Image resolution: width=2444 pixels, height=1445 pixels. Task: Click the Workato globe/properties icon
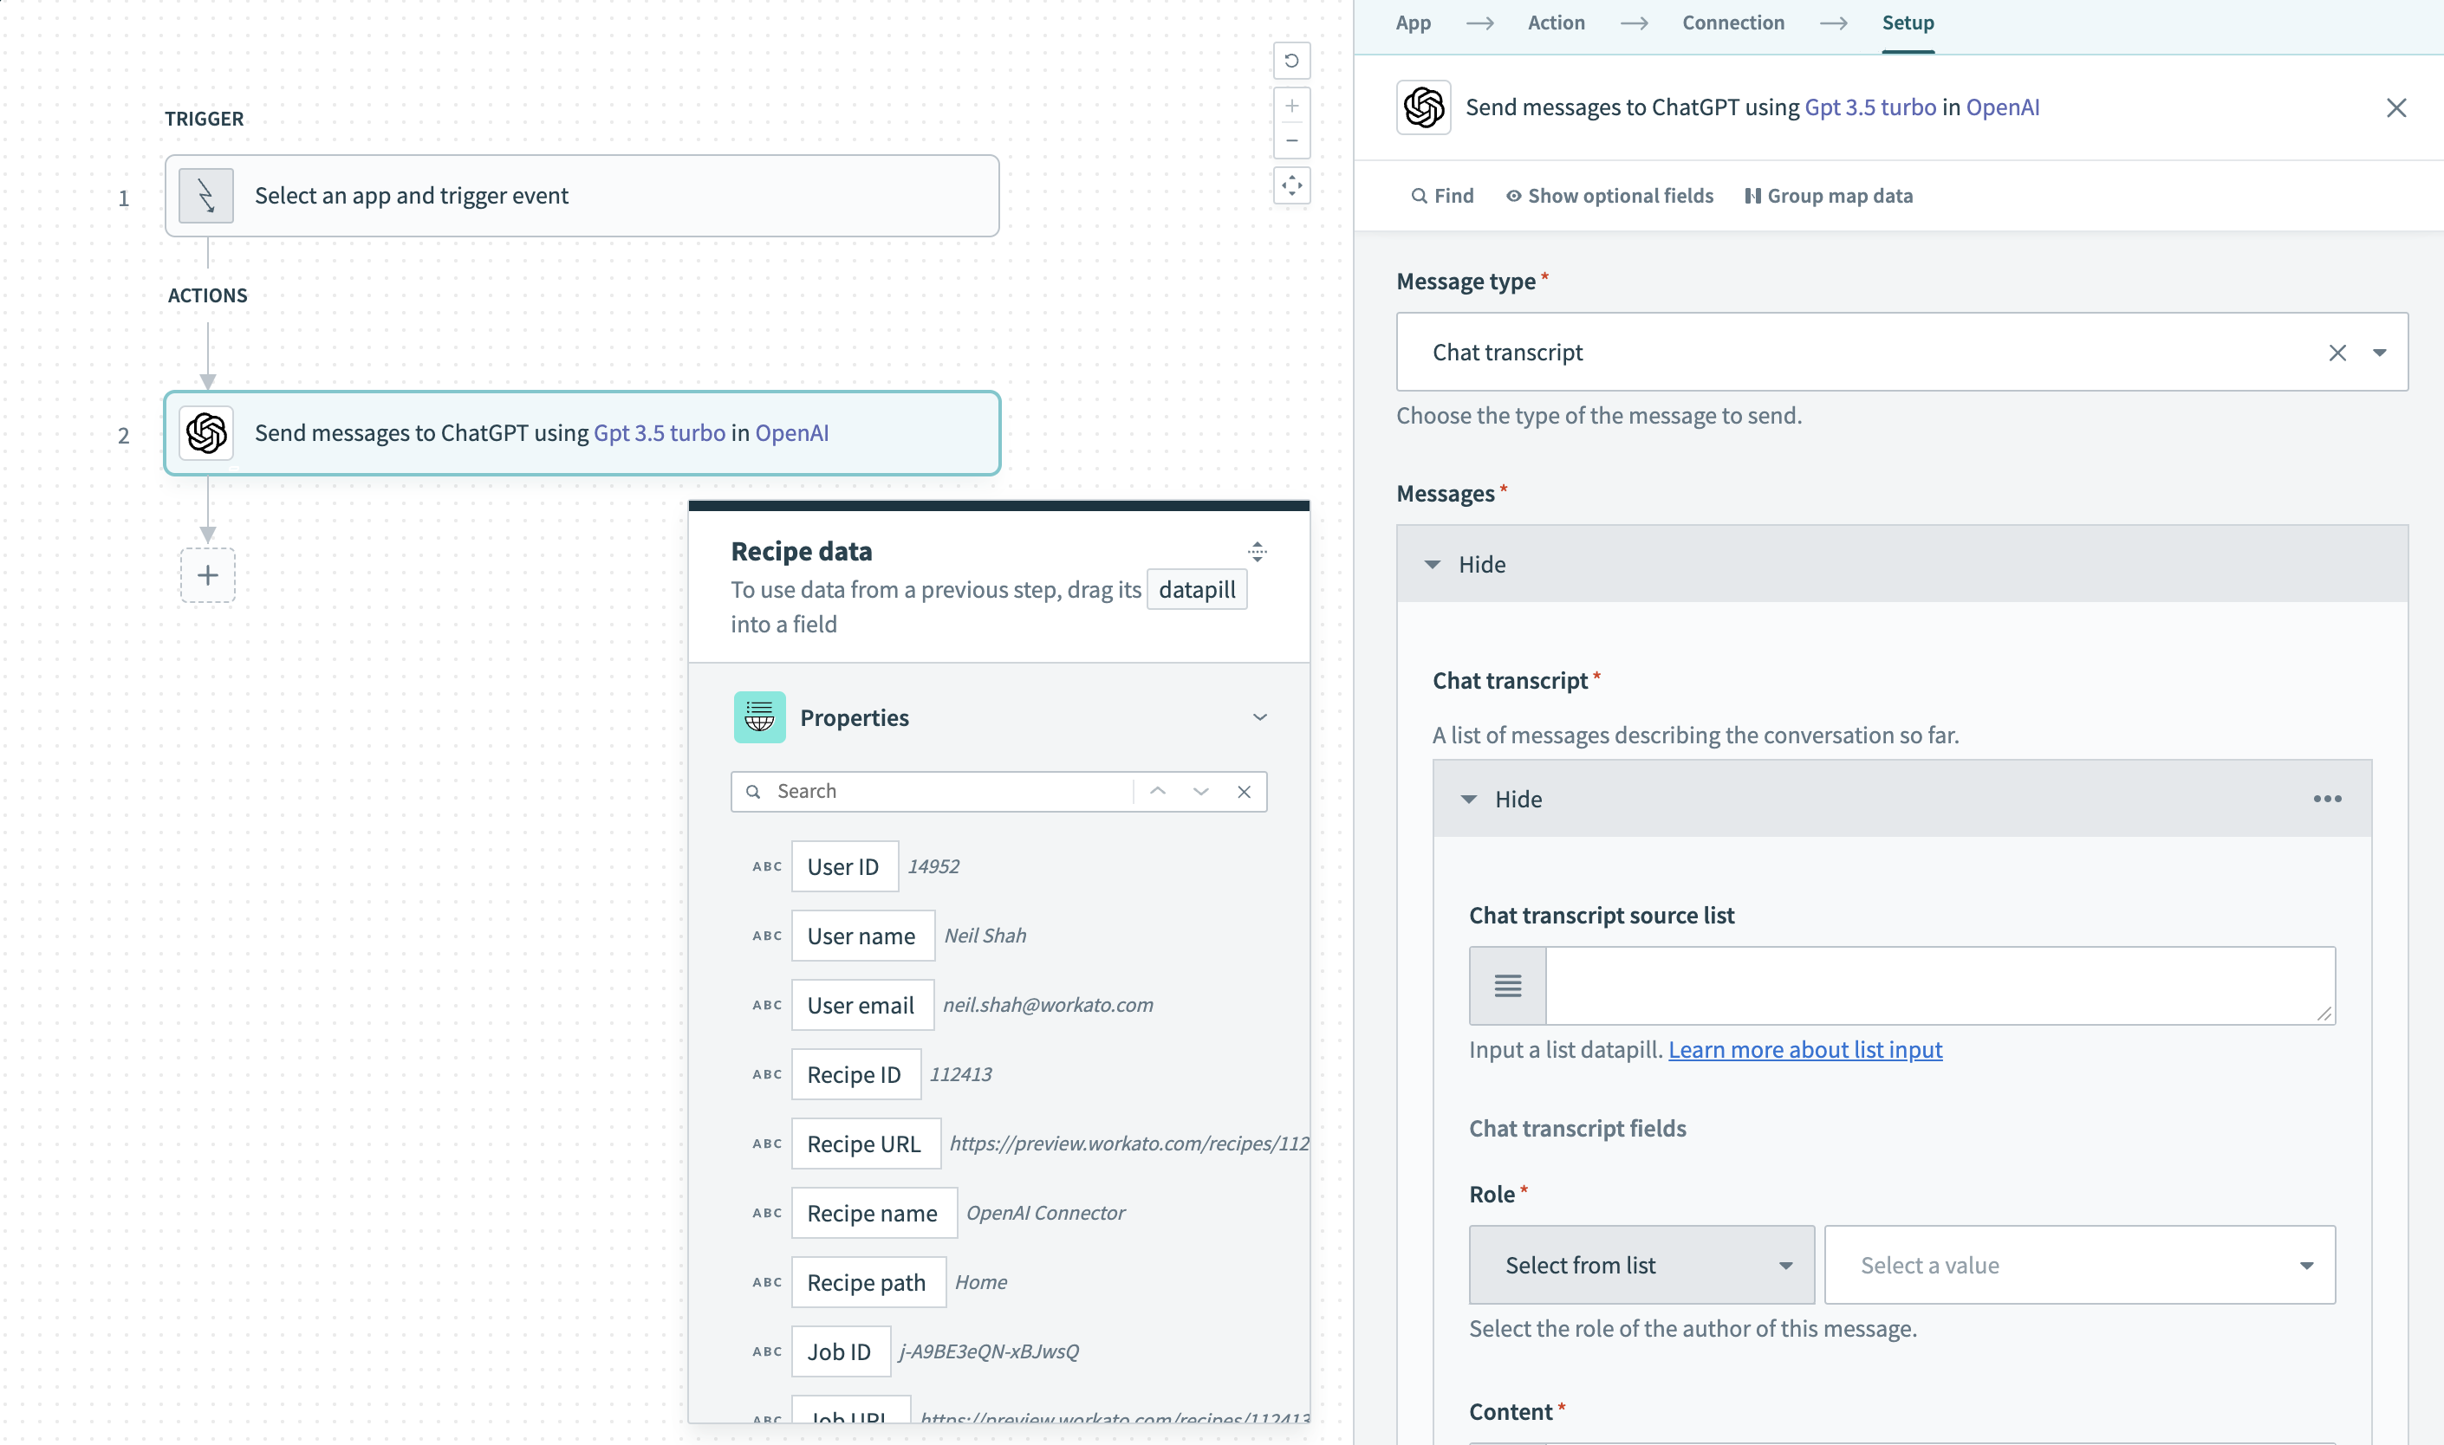(761, 717)
